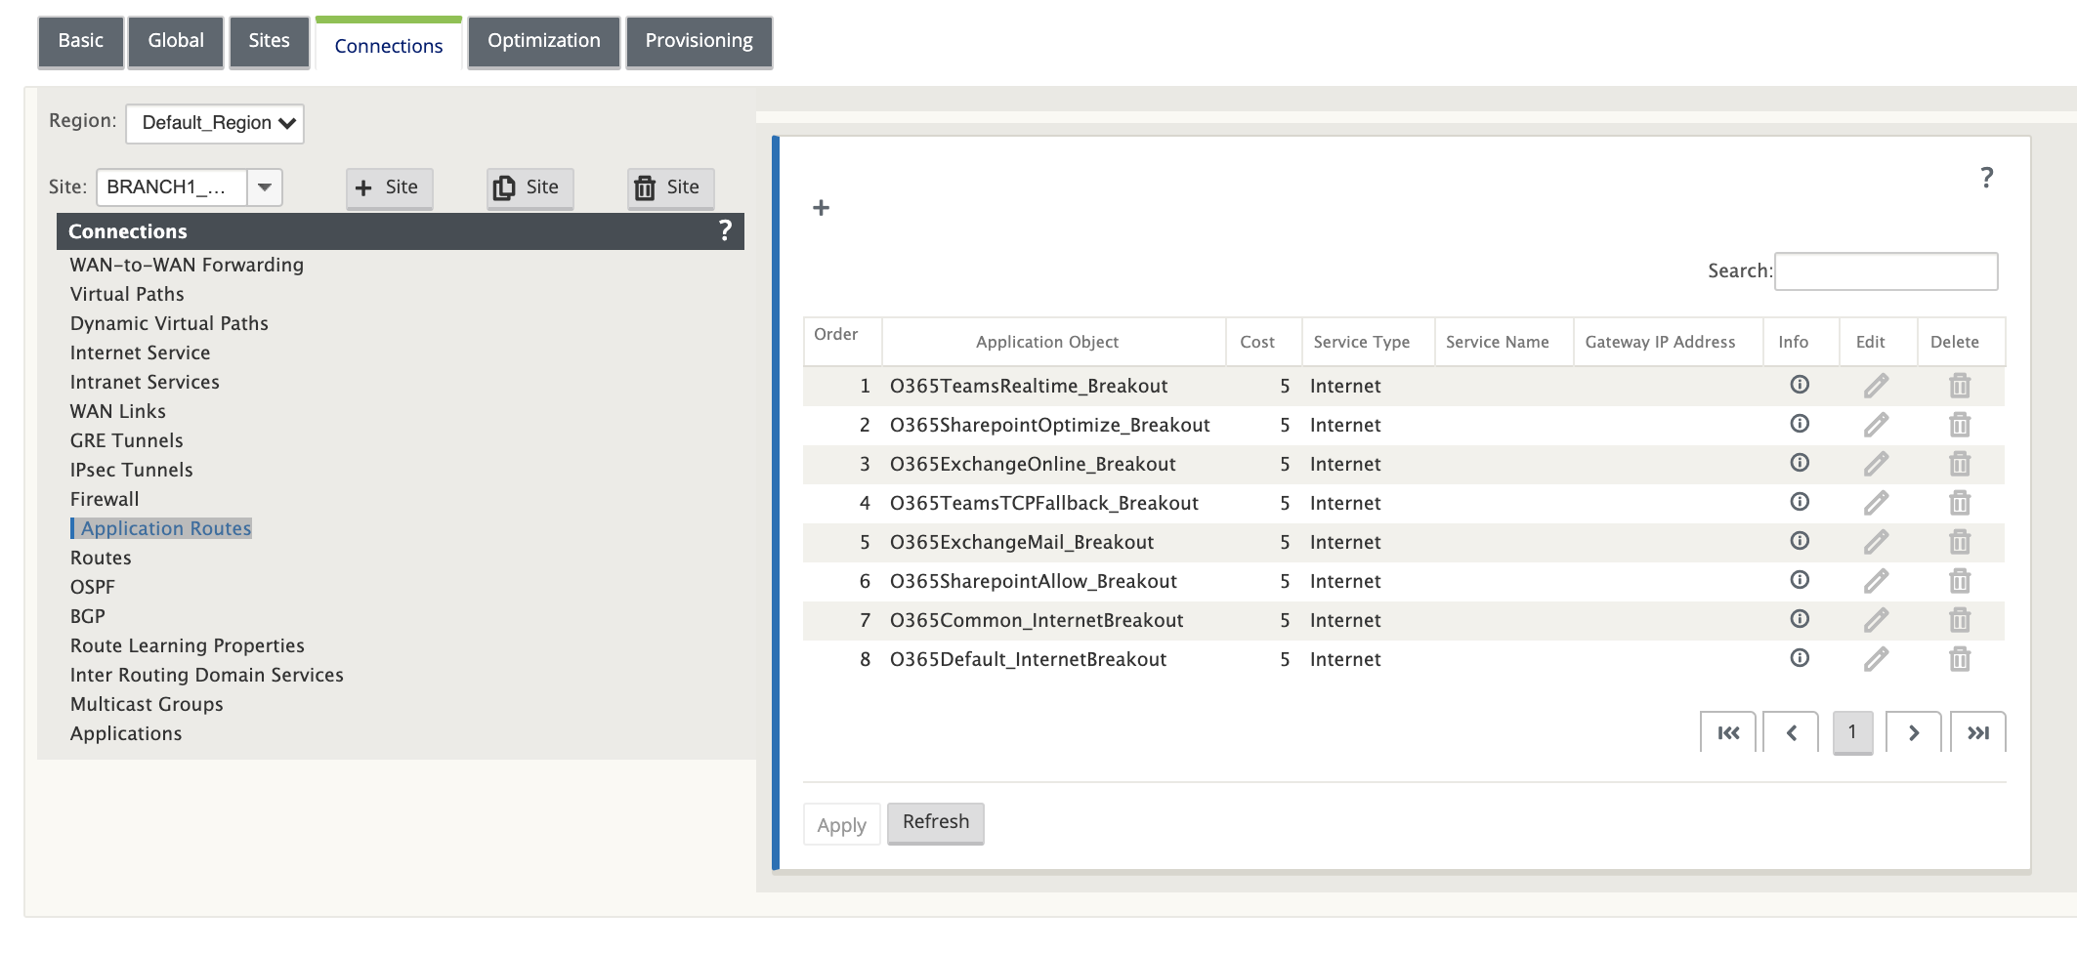This screenshot has width=2077, height=953.
Task: Select WAN Links in the Connections list
Action: [x=118, y=411]
